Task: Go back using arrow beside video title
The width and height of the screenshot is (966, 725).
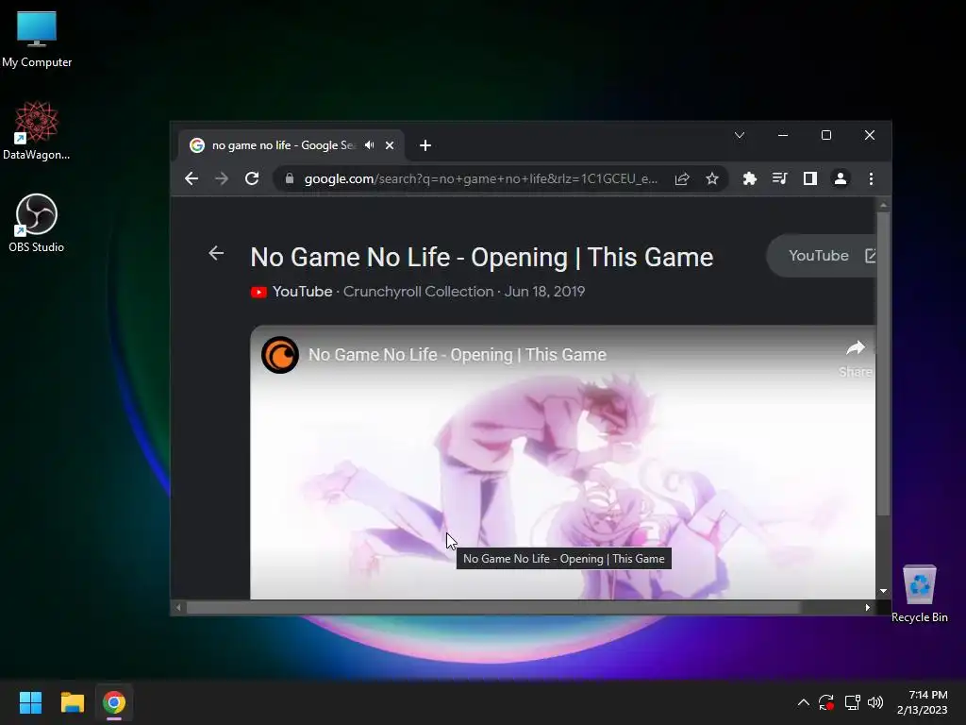Action: pos(216,253)
